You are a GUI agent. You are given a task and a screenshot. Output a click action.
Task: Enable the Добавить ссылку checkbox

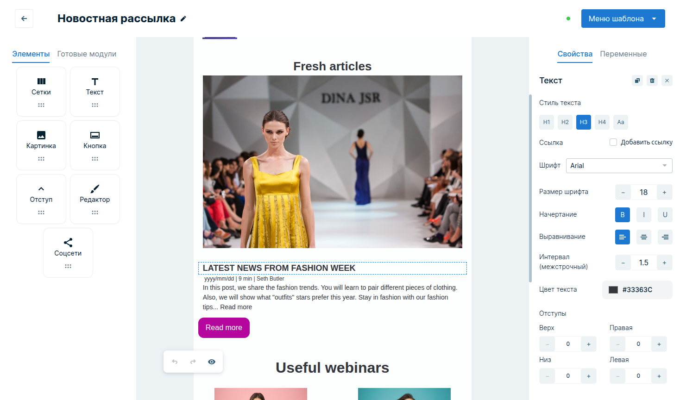tap(613, 142)
